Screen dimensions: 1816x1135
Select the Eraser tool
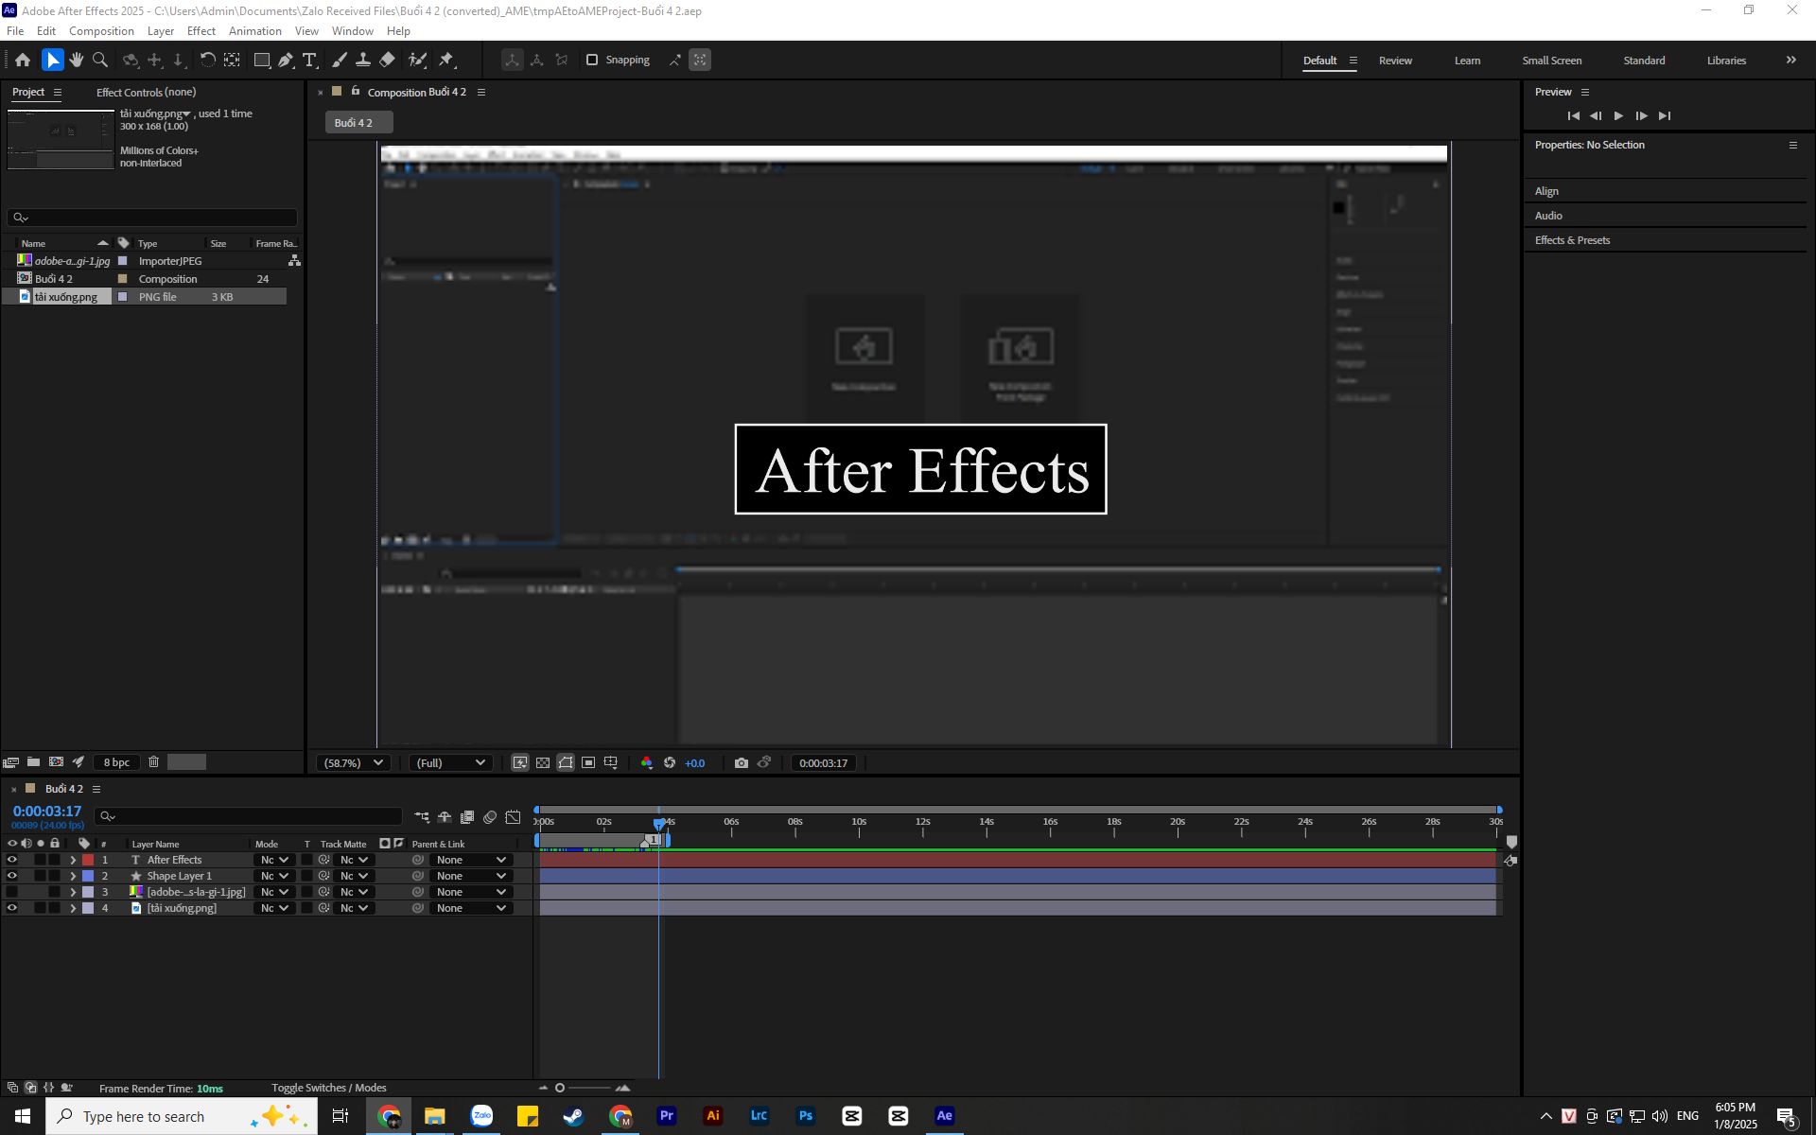coord(387,60)
